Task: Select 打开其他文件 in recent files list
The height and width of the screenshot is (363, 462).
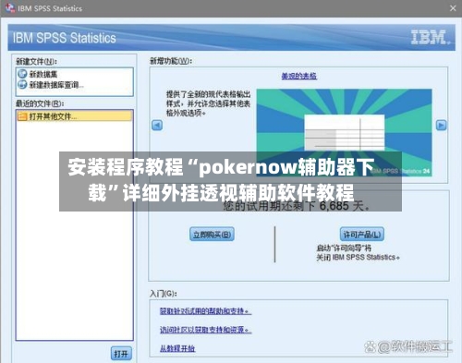Action: [x=75, y=116]
